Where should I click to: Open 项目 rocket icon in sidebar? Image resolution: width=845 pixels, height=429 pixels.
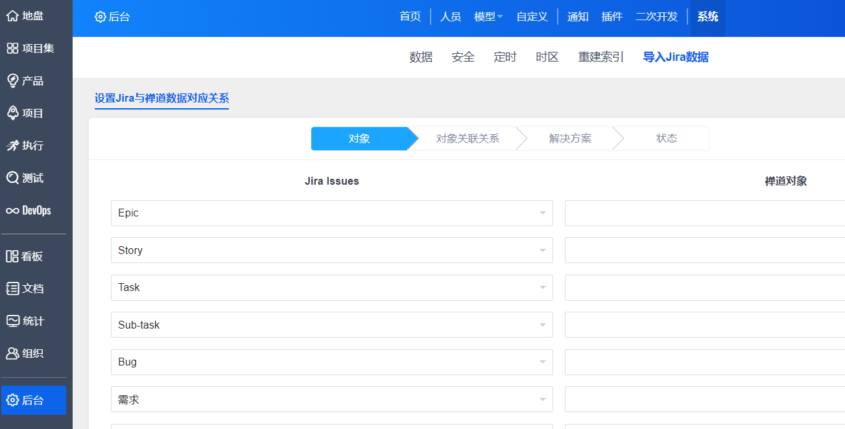click(x=12, y=113)
